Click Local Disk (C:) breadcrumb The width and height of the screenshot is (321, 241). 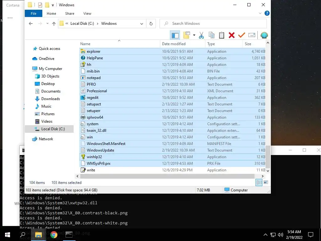click(82, 24)
